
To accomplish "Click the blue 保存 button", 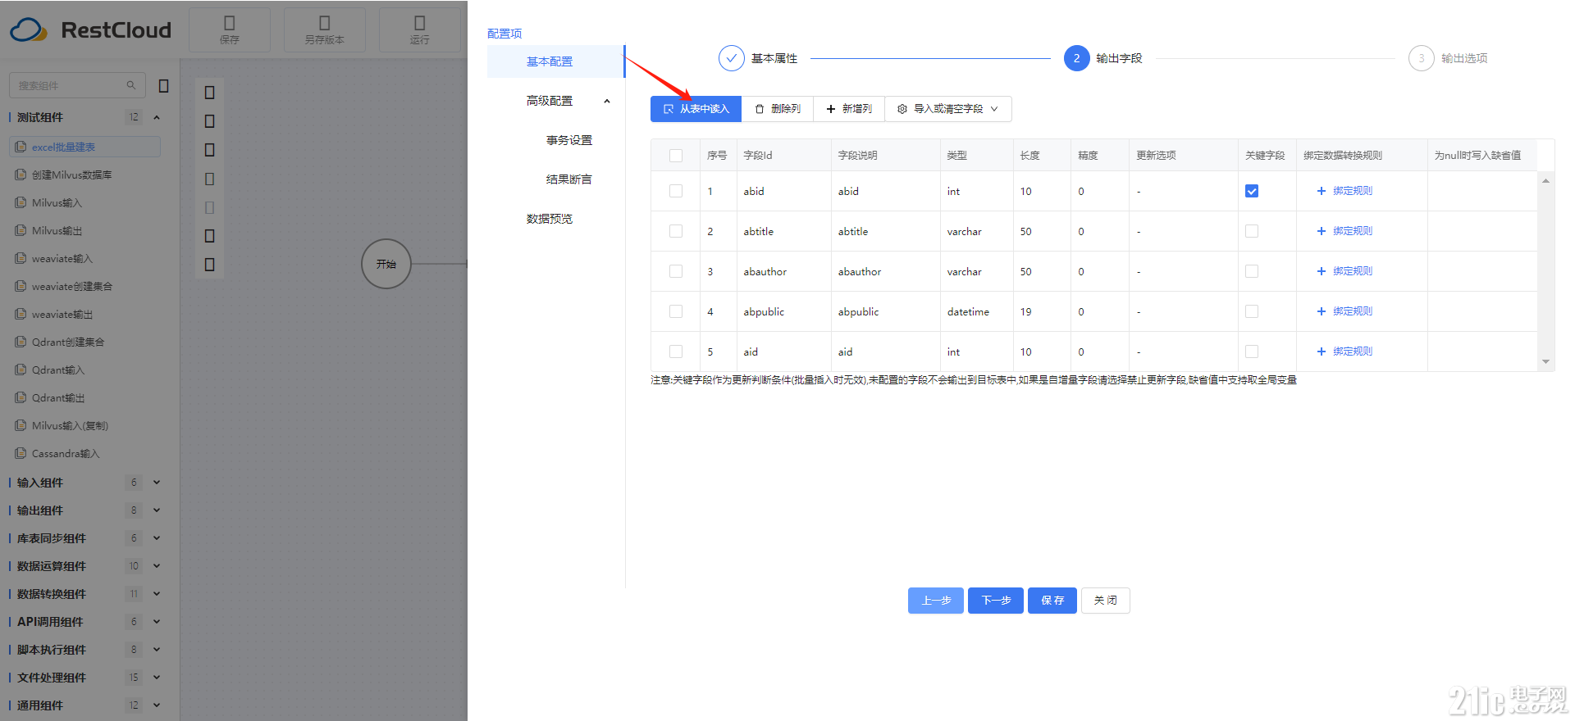I will pyautogui.click(x=1052, y=601).
